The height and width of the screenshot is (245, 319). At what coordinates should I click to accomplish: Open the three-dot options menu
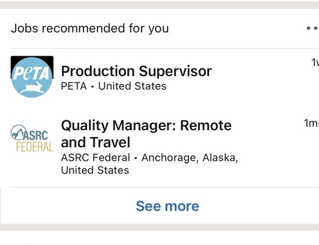point(311,29)
